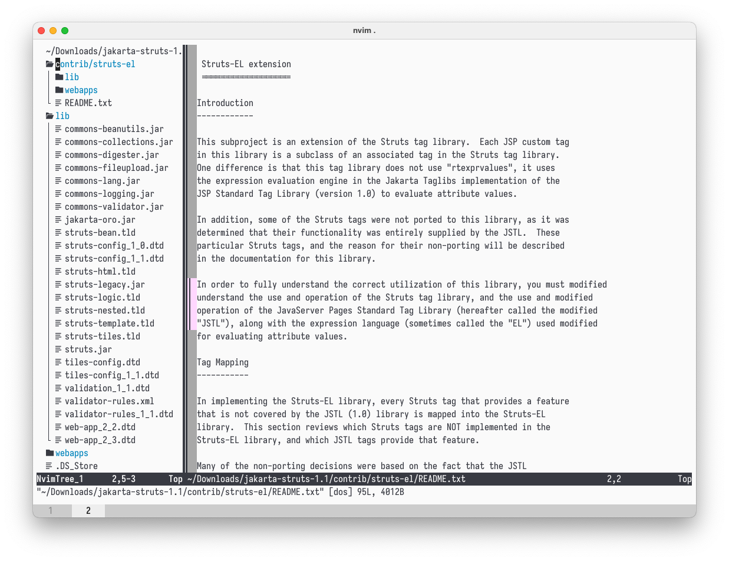Click the NvimTree_1 status line label
The height and width of the screenshot is (561, 729).
click(x=60, y=479)
